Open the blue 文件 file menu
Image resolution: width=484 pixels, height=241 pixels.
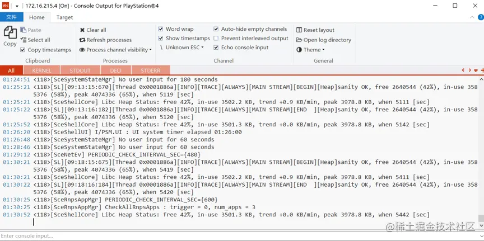12,17
